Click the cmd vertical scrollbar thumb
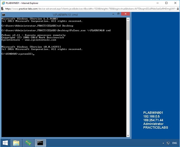 tap(128, 31)
